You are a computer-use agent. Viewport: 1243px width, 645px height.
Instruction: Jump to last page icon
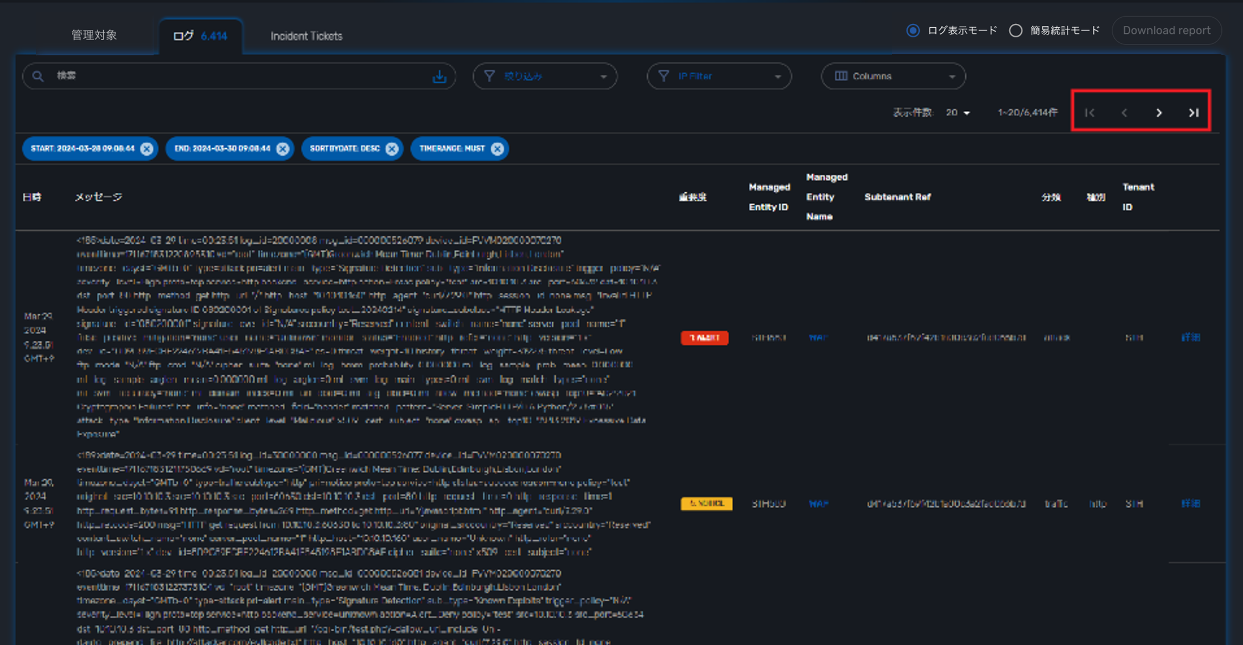point(1194,113)
